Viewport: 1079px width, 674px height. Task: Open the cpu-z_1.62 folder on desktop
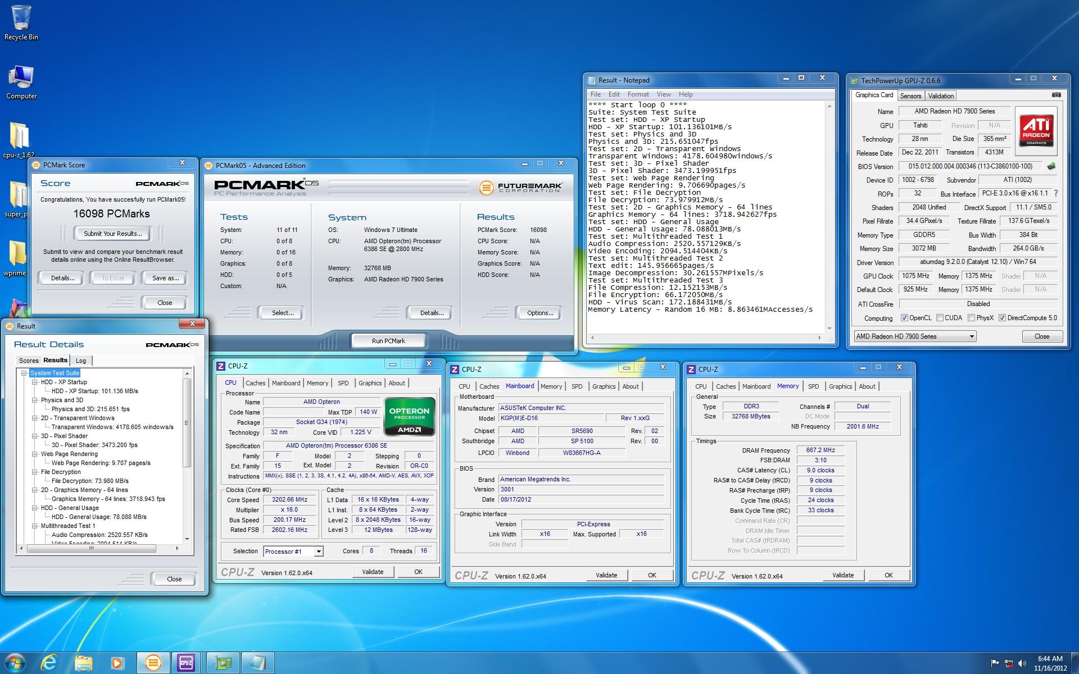point(20,140)
